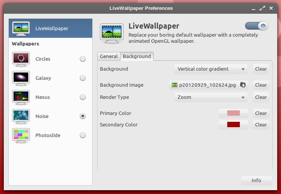This screenshot has width=281, height=194.
Task: Click the LiveWallpaper label in sidebar
Action: (52, 28)
